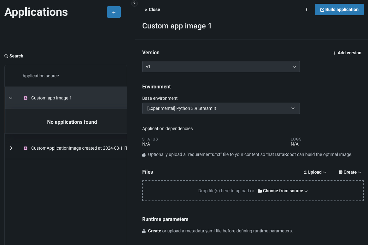Click the blue plus add application button

click(114, 12)
